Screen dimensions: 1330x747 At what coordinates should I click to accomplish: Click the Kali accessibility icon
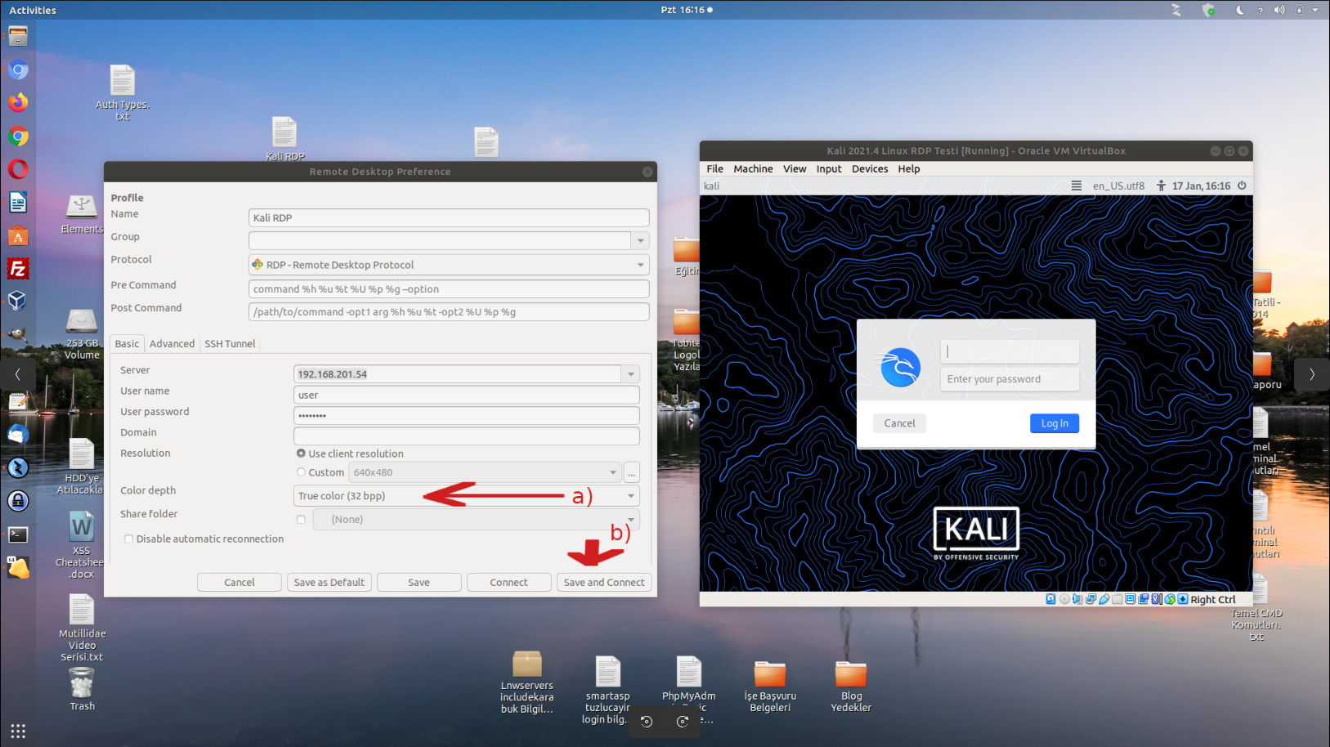tap(1161, 186)
